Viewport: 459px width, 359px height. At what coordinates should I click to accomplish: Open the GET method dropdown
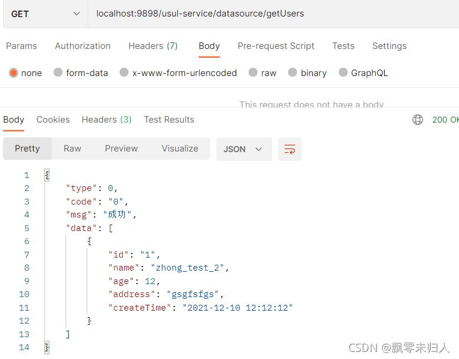click(45, 14)
